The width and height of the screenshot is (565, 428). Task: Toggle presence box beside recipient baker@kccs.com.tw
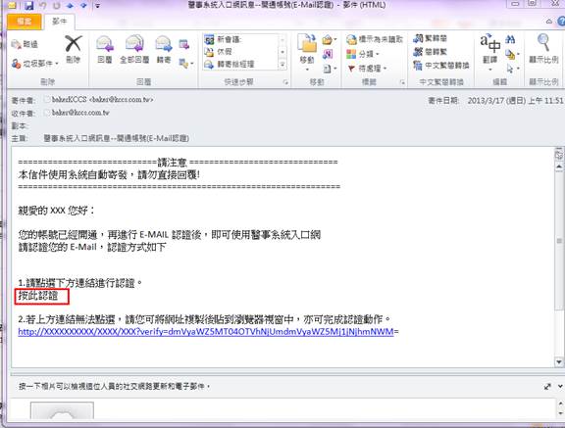click(46, 113)
